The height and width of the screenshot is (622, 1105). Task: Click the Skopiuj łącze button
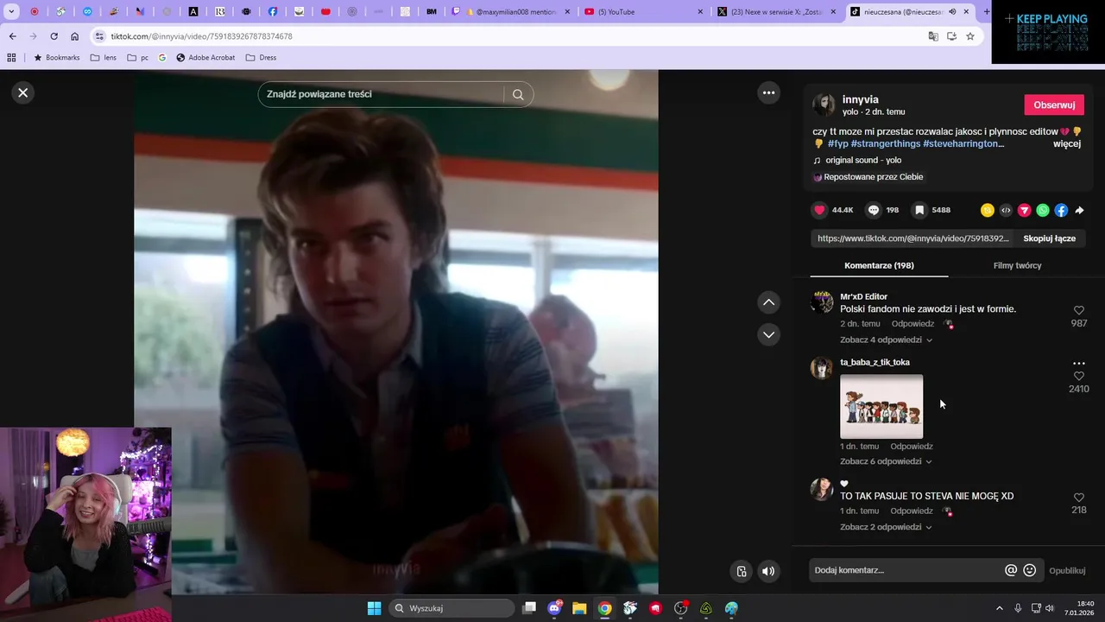pos(1049,238)
